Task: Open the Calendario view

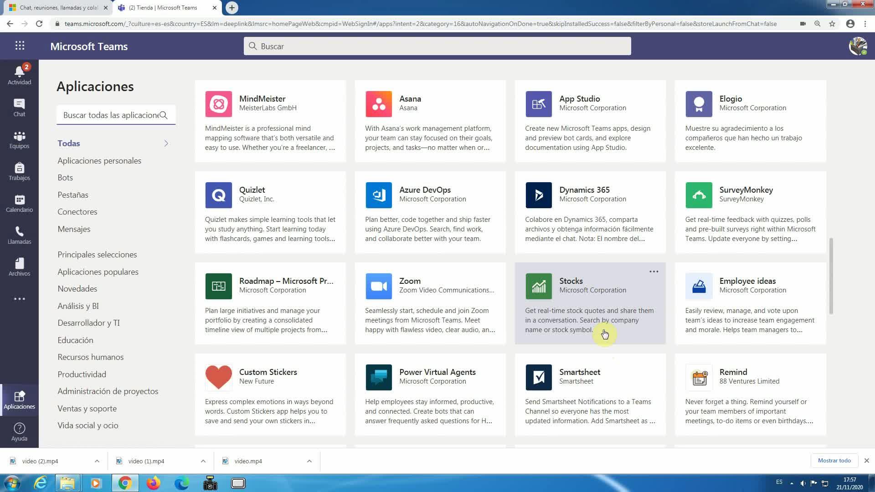Action: click(x=19, y=203)
